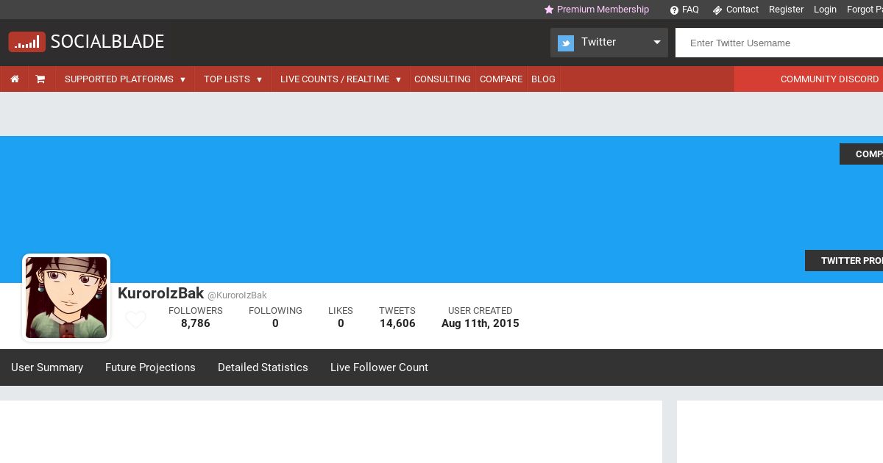Expand the Supported Platforms menu
This screenshot has height=463, width=883.
(x=125, y=79)
